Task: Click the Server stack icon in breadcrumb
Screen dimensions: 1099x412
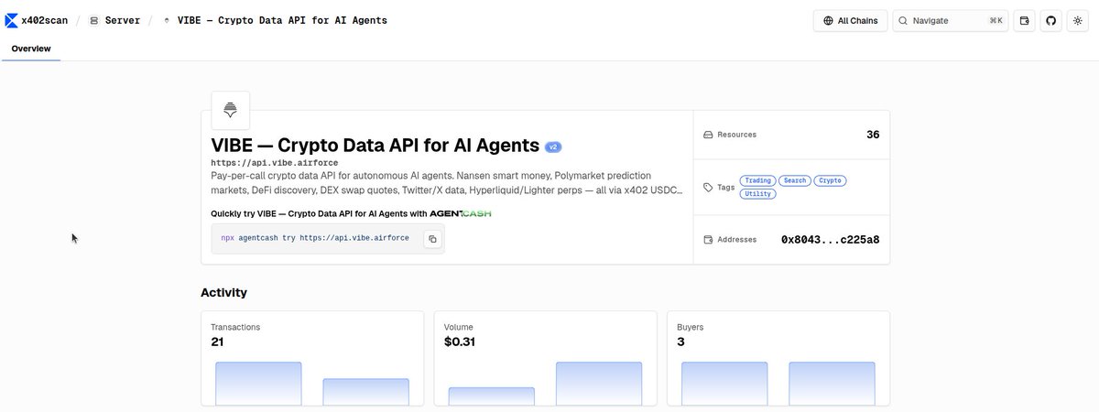Action: (x=94, y=20)
